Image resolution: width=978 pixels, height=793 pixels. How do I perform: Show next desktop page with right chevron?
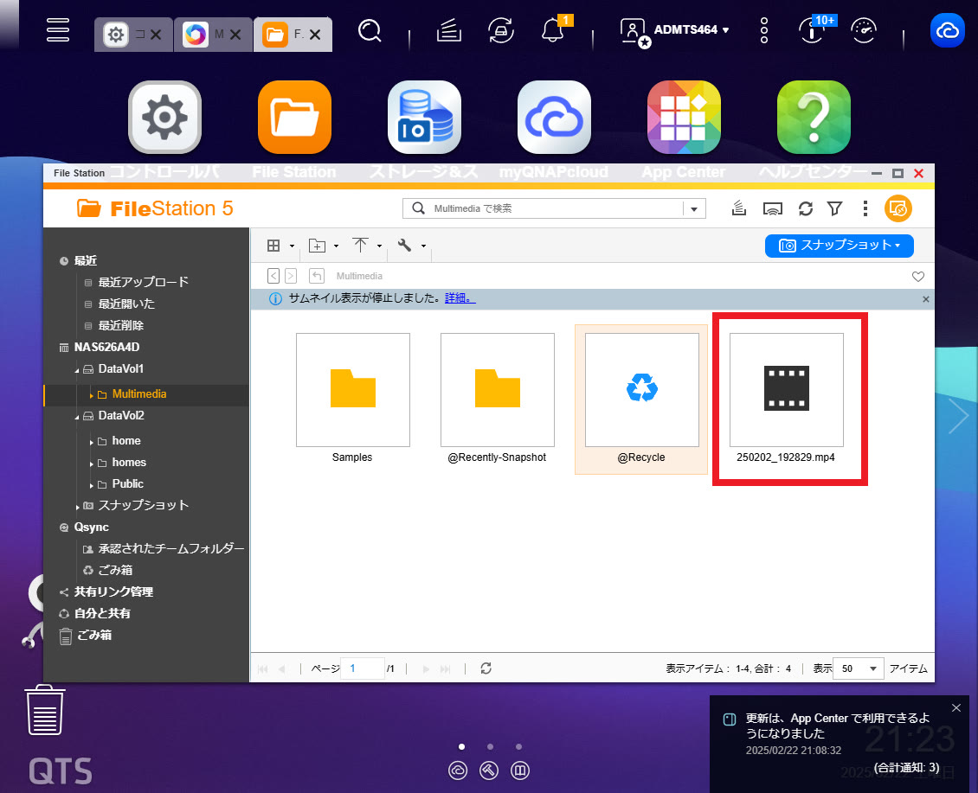click(958, 415)
